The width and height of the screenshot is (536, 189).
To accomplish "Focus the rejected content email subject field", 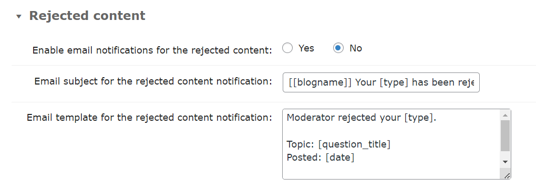I will tap(381, 82).
